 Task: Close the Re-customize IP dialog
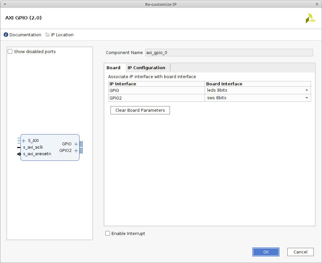317,4
